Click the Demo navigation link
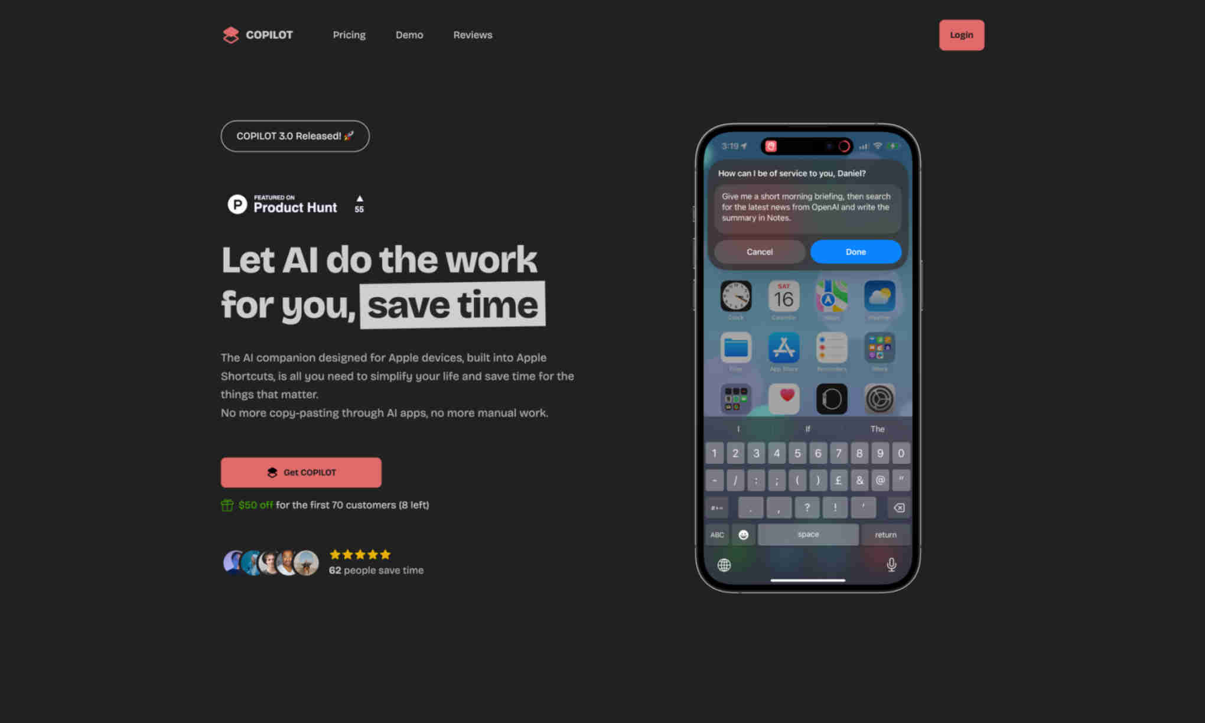Image resolution: width=1205 pixels, height=723 pixels. pos(409,34)
